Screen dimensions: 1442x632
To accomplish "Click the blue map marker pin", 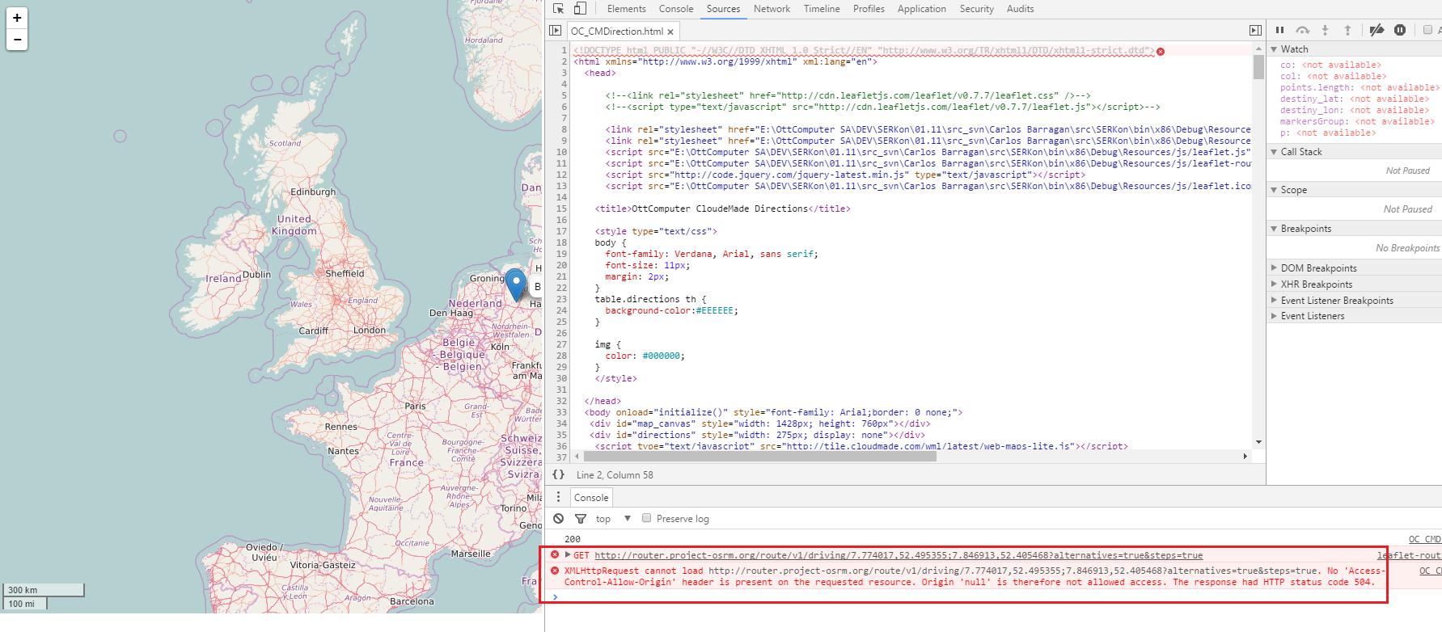I will click(516, 285).
